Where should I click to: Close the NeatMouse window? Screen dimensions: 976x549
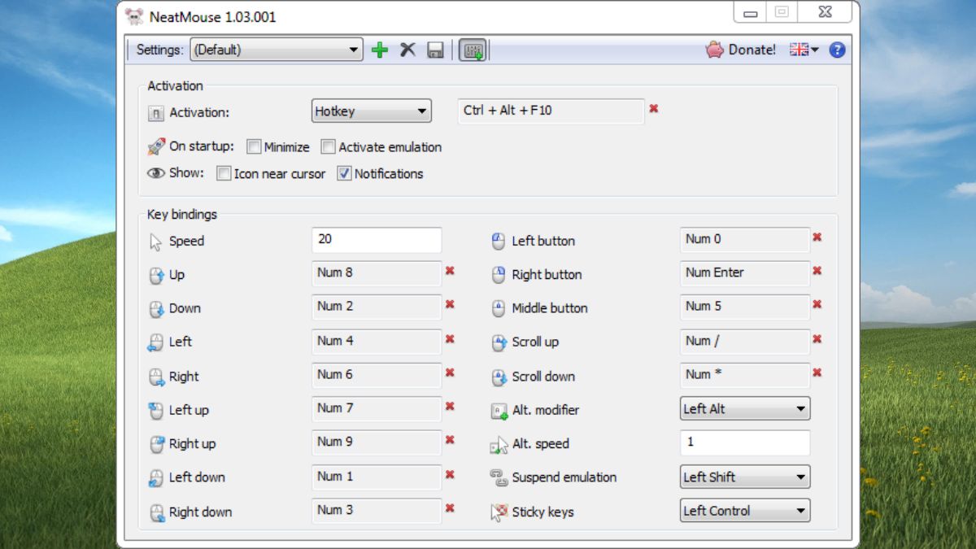[824, 12]
